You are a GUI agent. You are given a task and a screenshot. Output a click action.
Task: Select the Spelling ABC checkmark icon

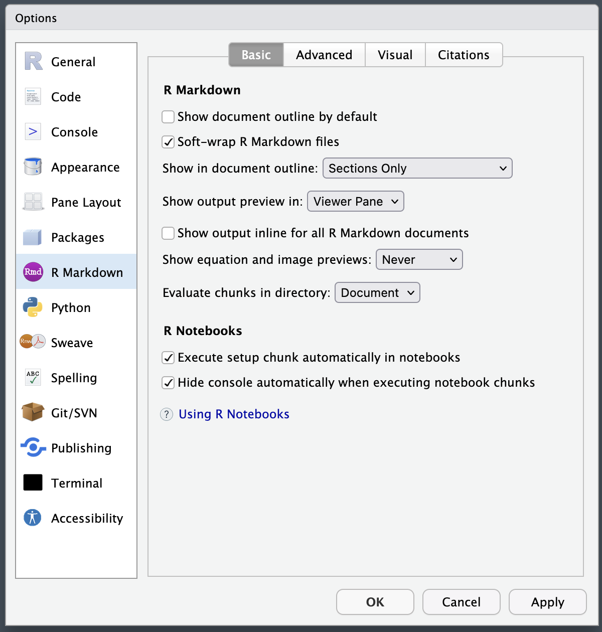(33, 378)
